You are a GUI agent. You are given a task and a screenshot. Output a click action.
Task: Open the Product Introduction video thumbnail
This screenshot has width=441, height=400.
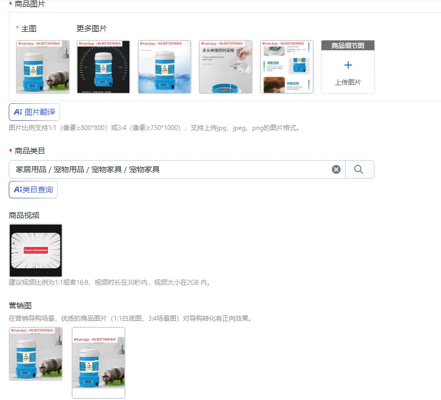[x=35, y=250]
